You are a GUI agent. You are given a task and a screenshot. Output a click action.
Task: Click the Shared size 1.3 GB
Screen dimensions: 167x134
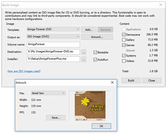pos(154,50)
